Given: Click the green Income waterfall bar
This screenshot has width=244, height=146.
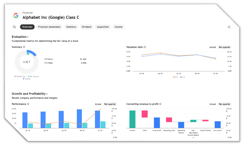Looking at the screenshot, I should pos(133,119).
